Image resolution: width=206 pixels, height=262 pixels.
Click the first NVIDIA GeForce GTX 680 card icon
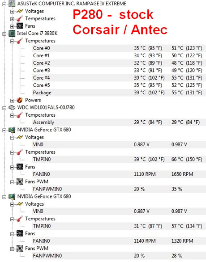12,130
